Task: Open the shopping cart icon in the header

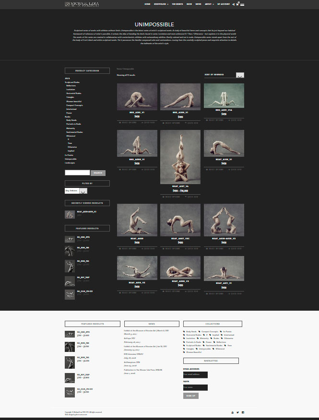Action: tap(237, 4)
